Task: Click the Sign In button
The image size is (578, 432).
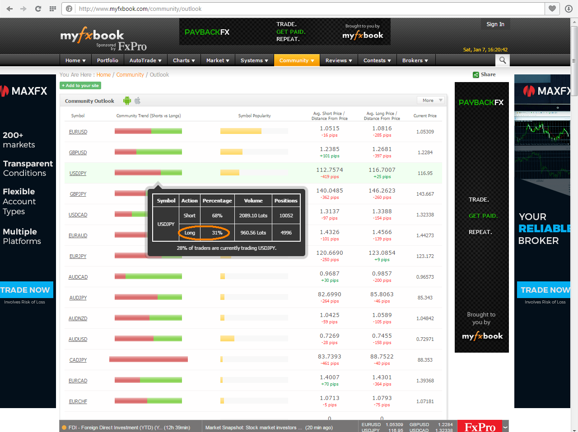Action: tap(495, 24)
